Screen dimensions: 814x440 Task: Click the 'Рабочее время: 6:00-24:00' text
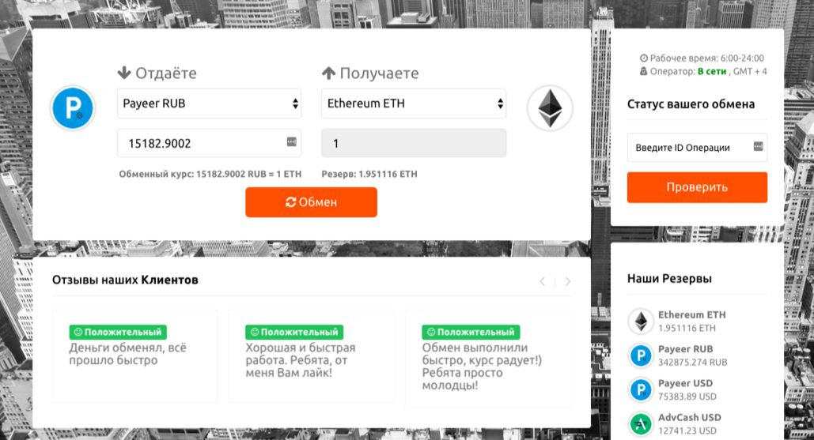(707, 58)
